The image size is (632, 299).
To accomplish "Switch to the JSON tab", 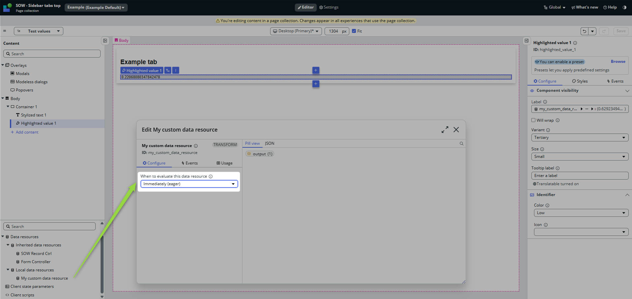I will pyautogui.click(x=269, y=143).
